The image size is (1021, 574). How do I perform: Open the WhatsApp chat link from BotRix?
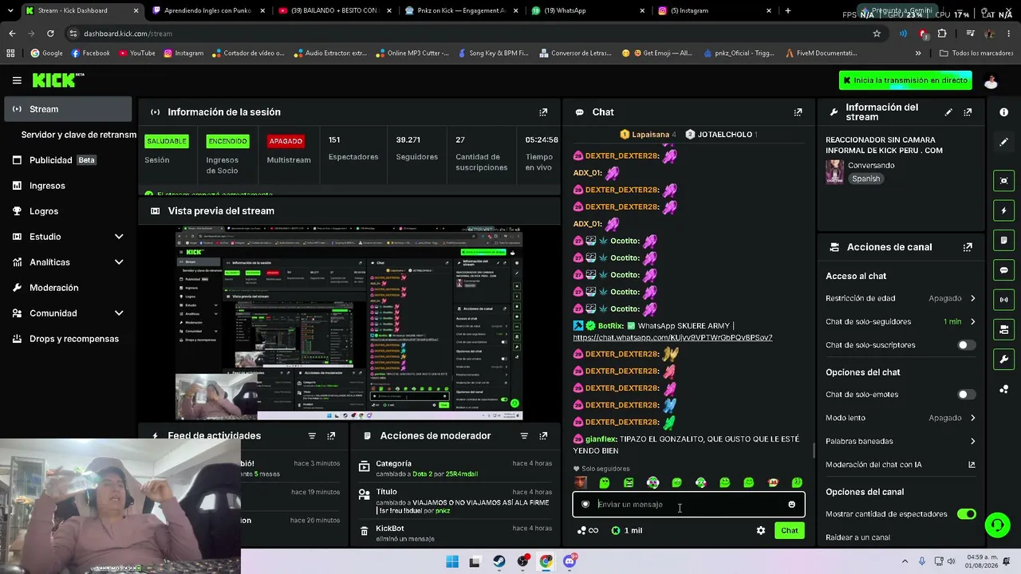[x=672, y=338]
